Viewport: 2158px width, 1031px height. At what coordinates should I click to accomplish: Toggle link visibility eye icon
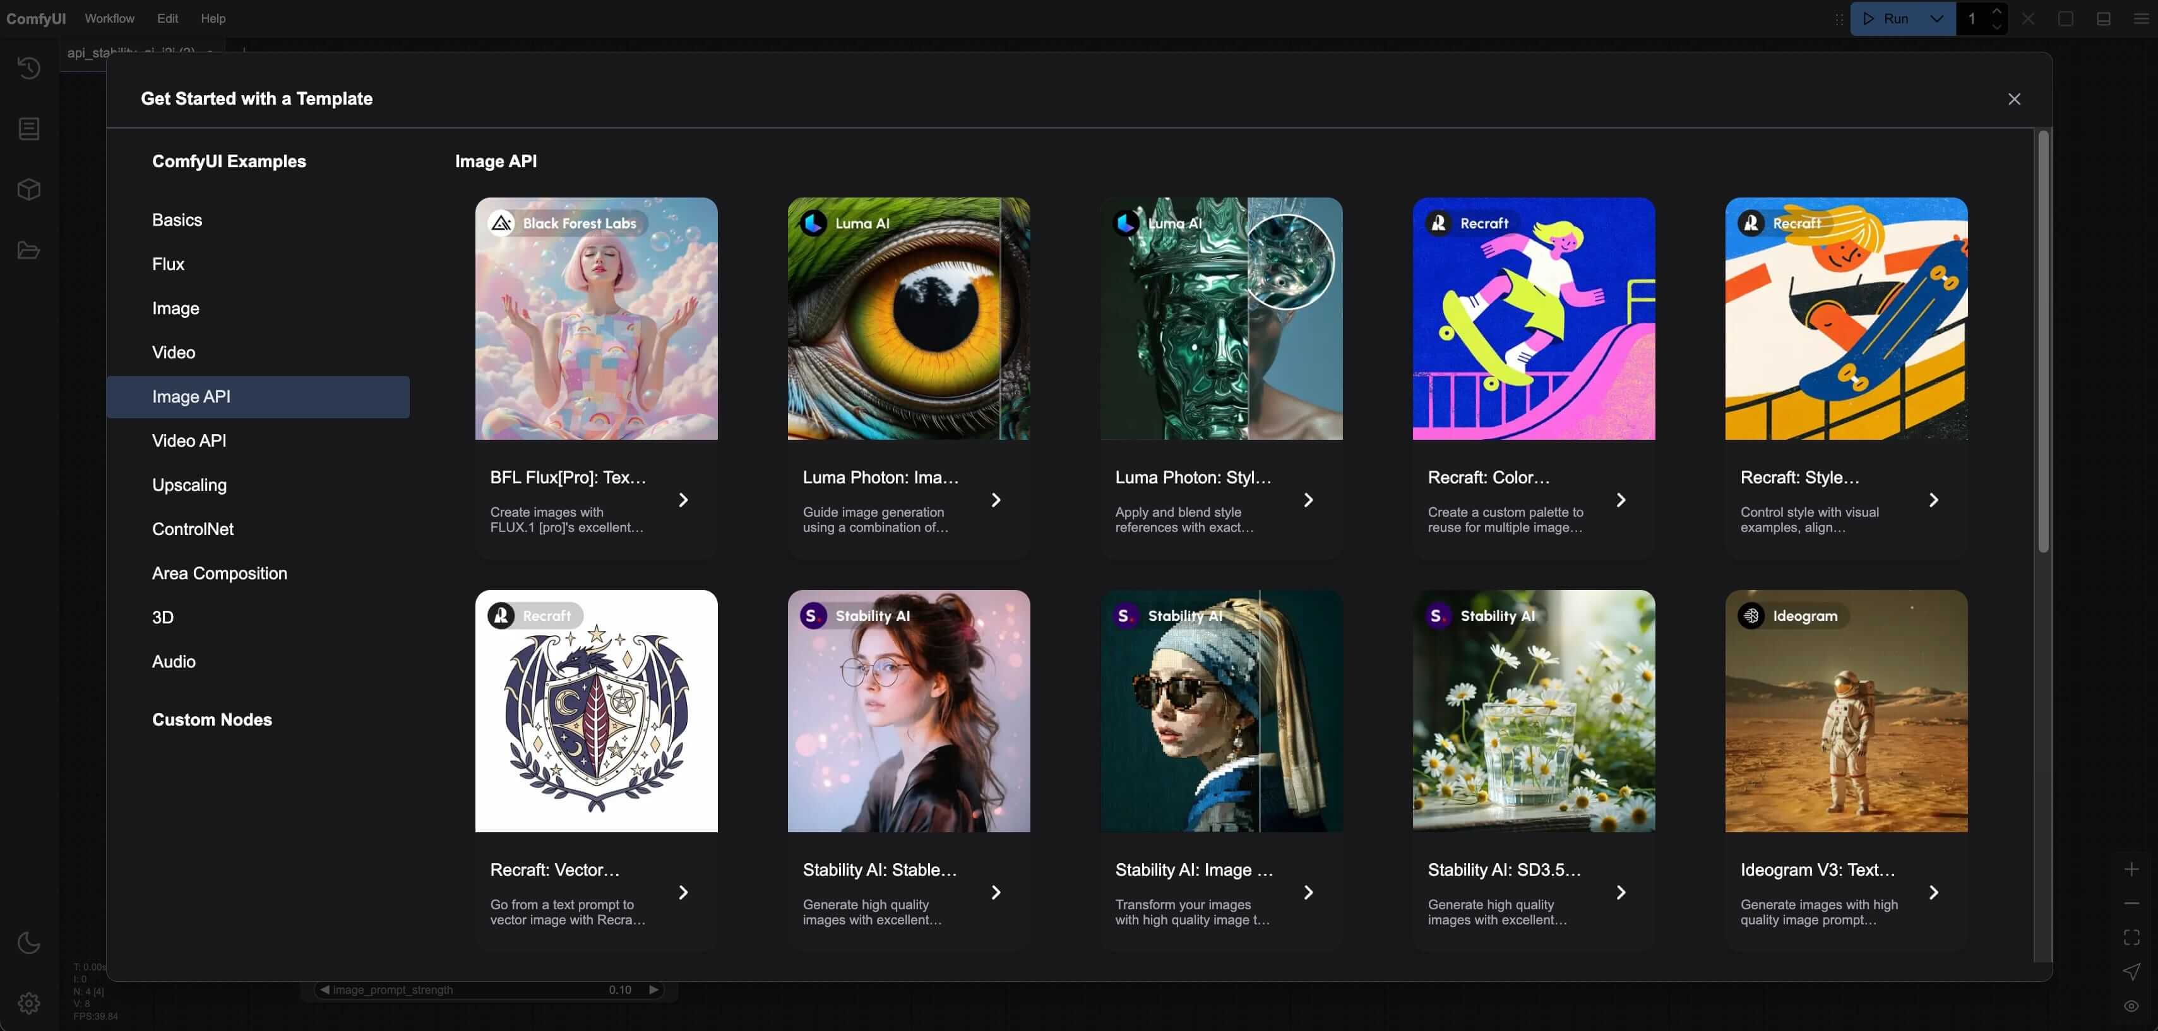(2131, 1006)
